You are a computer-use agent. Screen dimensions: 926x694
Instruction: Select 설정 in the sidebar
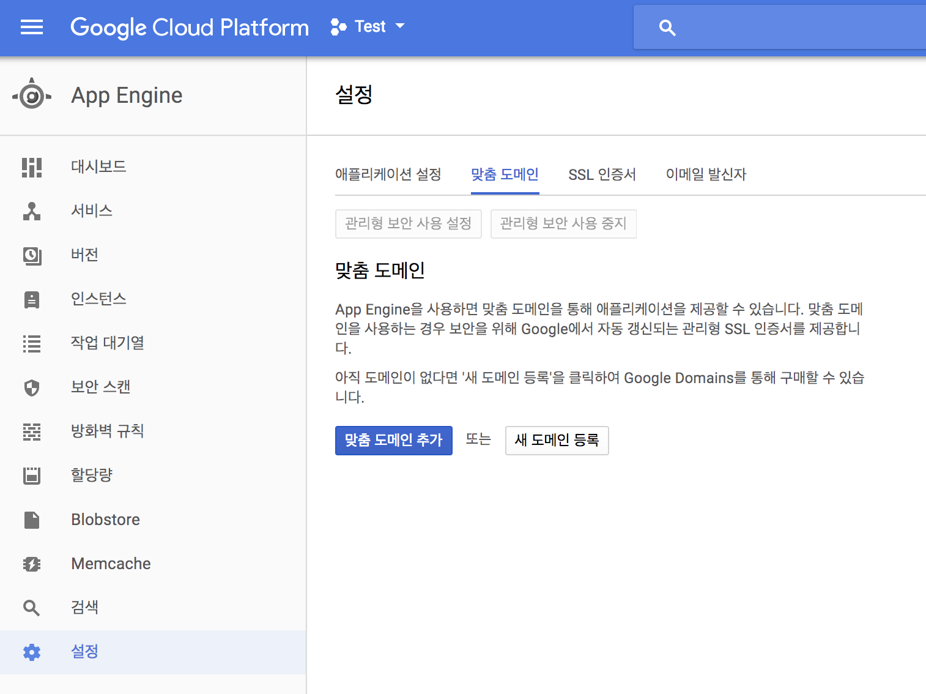coord(153,652)
